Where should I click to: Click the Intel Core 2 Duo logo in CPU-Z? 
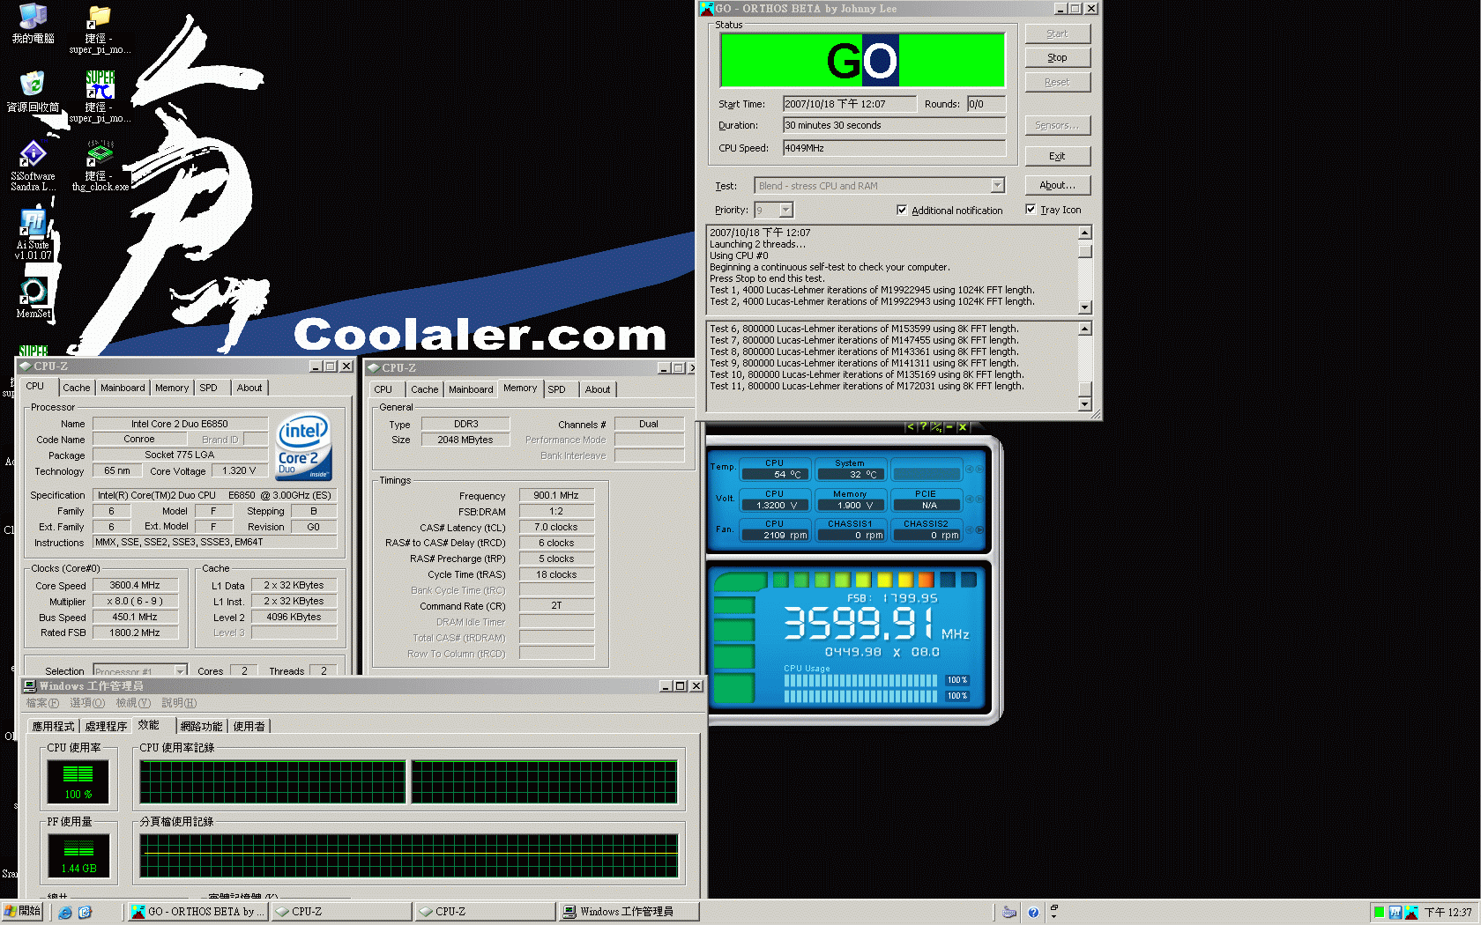pyautogui.click(x=304, y=447)
